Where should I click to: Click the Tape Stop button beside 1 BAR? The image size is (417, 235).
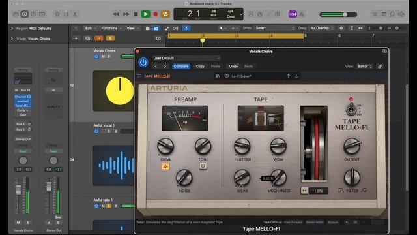point(304,191)
